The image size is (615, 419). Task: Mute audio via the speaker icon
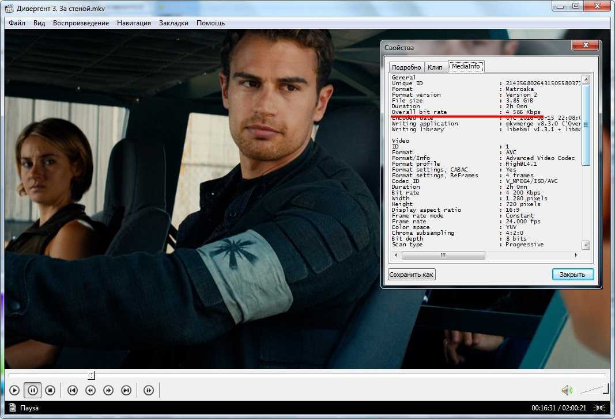567,390
